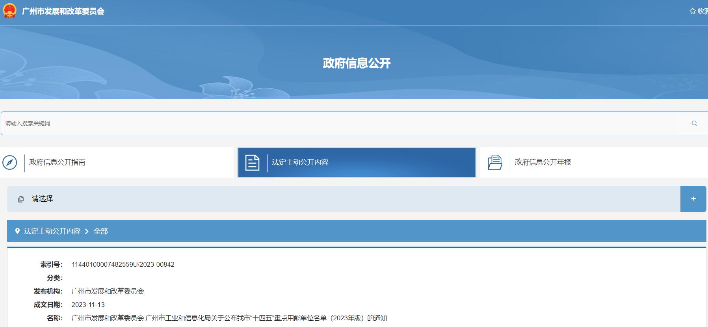The height and width of the screenshot is (327, 708).
Task: Click 广州市发展和改革委员会 site title
Action: tap(63, 11)
